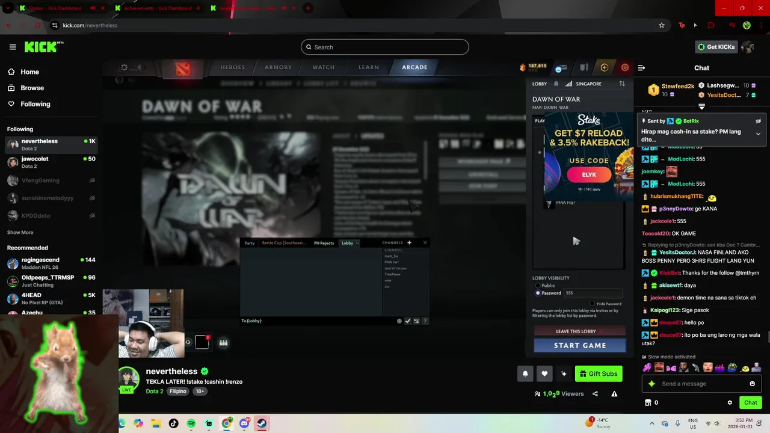This screenshot has width=770, height=433.
Task: Click LEAVE THIS LOBBY button
Action: click(x=579, y=331)
